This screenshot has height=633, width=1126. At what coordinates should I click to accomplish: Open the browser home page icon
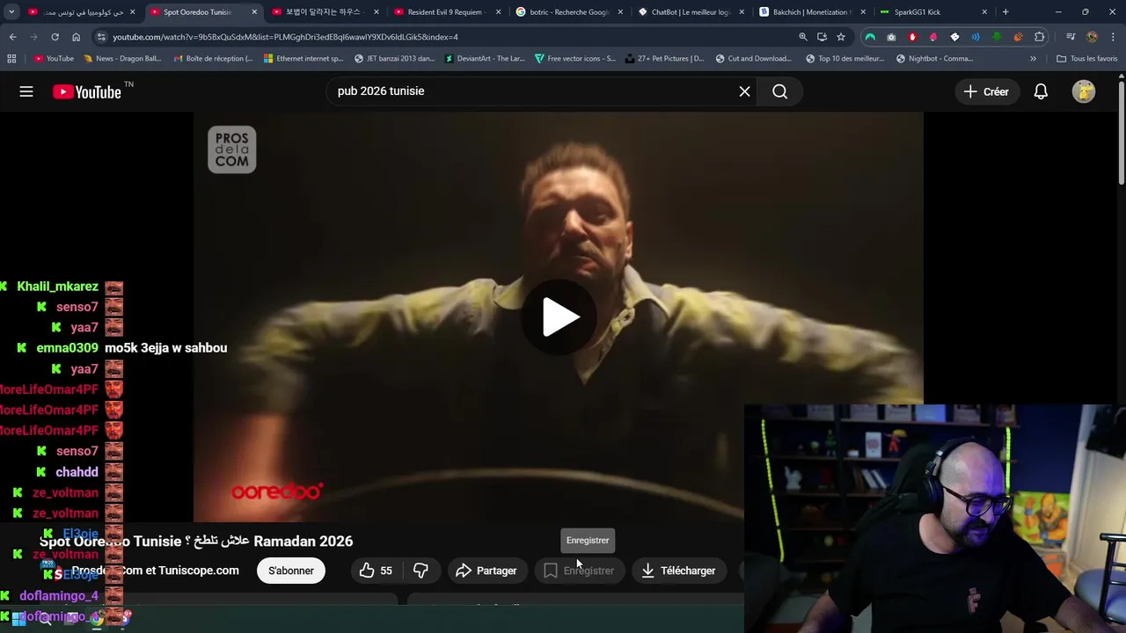(76, 37)
